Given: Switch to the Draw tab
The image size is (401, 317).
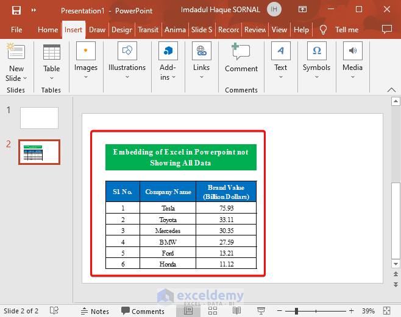Looking at the screenshot, I should [97, 30].
